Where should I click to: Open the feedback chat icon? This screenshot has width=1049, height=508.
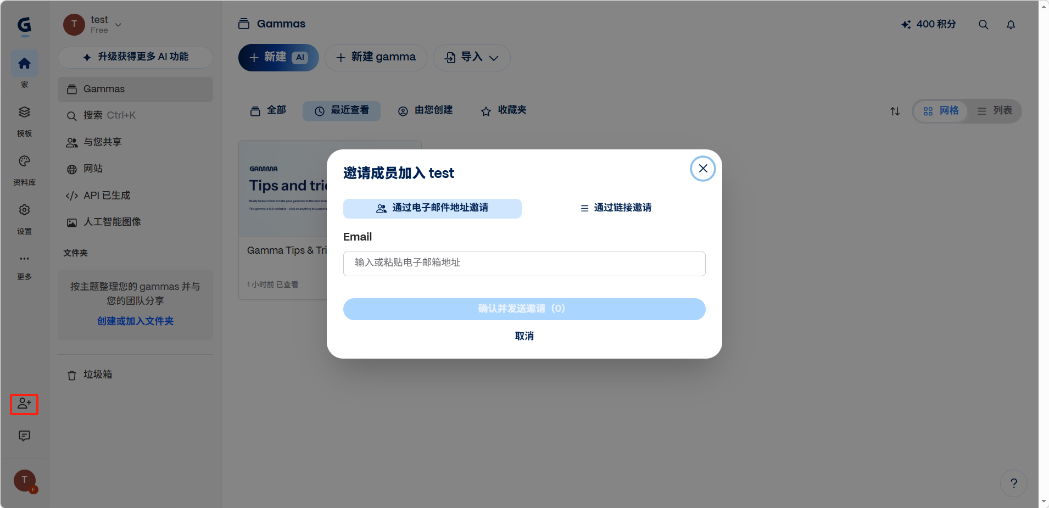tap(24, 436)
